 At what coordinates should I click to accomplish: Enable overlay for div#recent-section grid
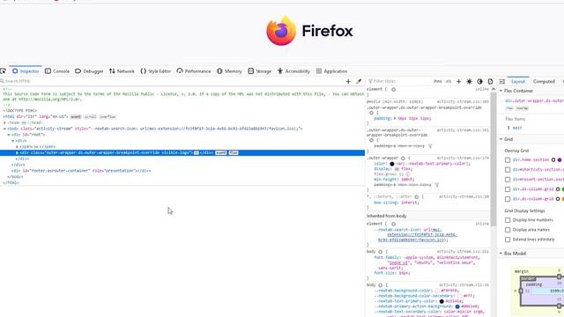(508, 180)
